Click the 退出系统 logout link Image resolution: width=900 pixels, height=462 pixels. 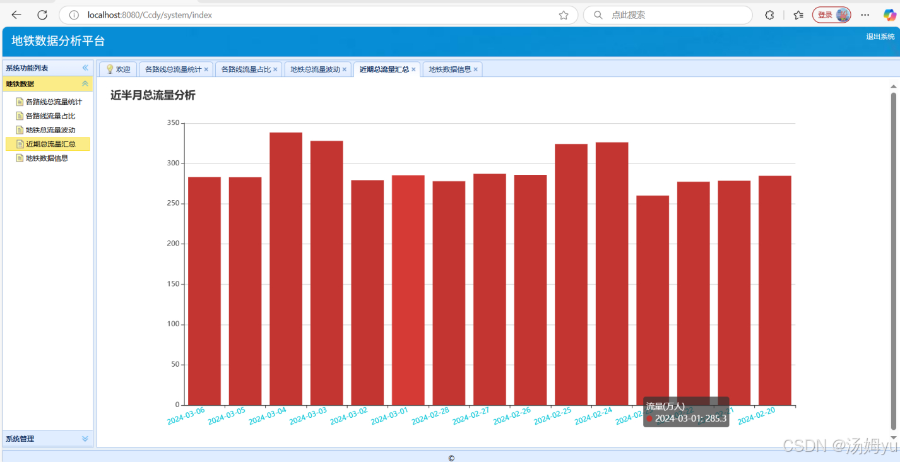880,37
